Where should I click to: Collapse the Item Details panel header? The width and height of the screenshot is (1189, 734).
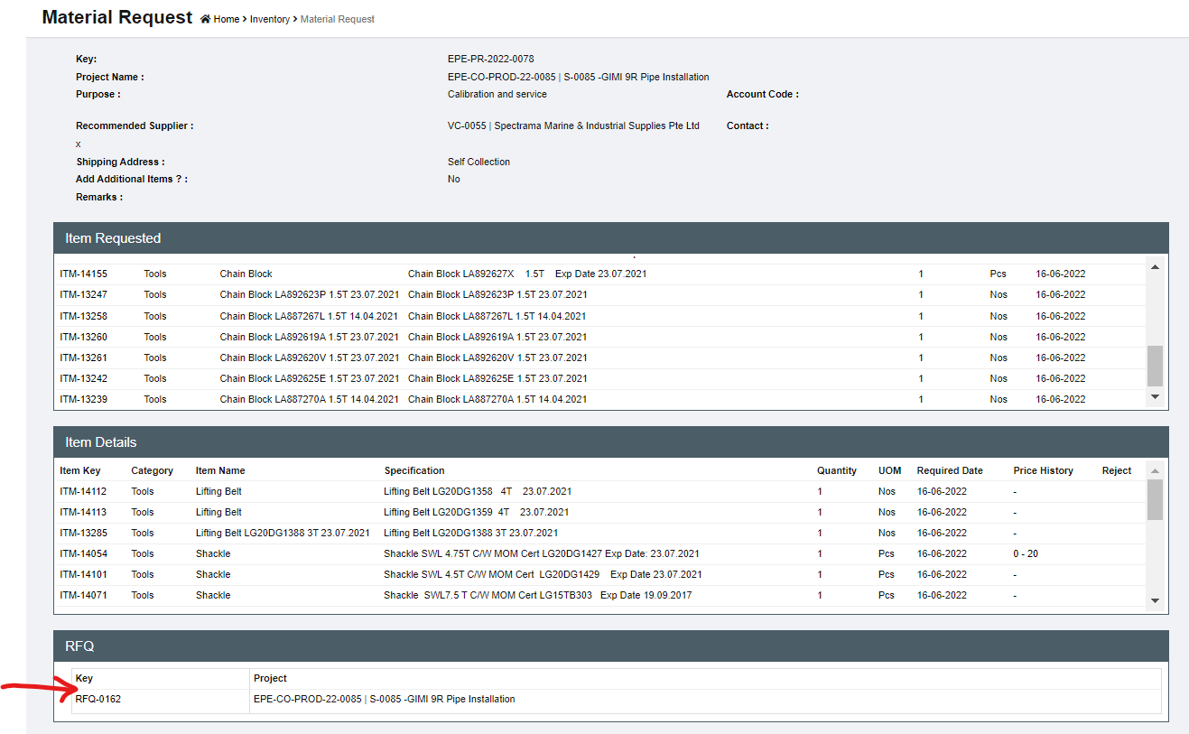(x=610, y=442)
